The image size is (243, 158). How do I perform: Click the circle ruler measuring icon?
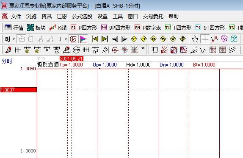click(x=76, y=50)
